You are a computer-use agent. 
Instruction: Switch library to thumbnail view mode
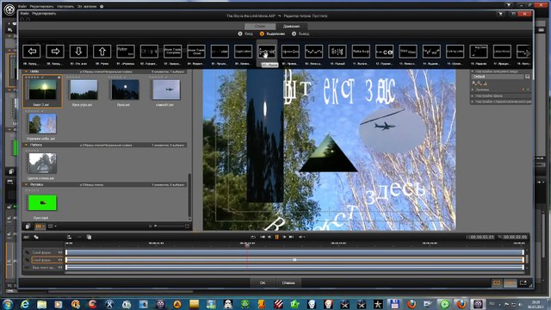tap(39, 226)
